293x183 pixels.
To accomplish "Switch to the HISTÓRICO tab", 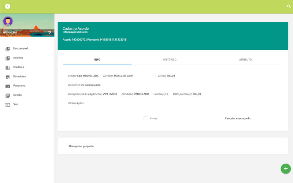I will click(170, 60).
